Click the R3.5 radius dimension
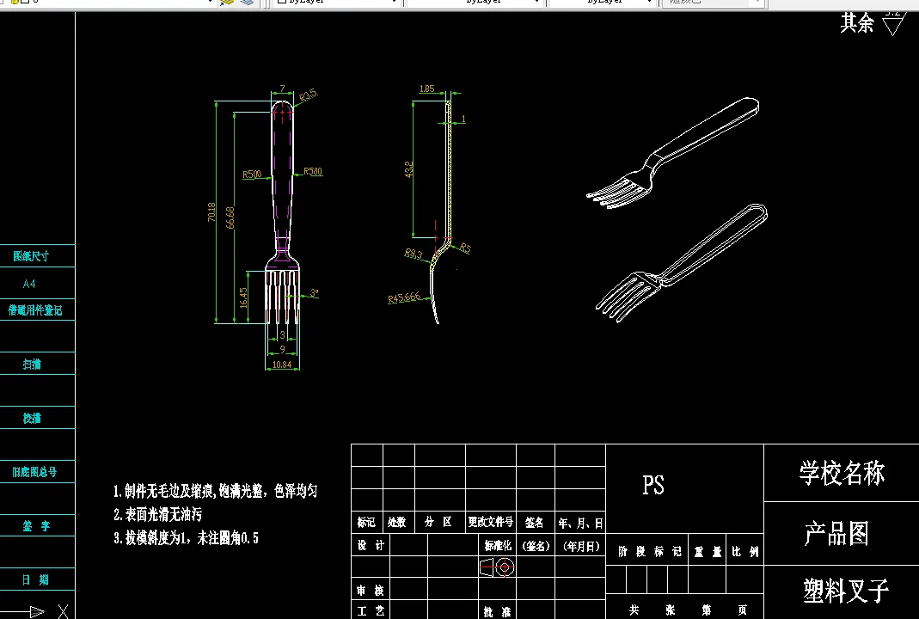Screen dimensions: 919x619 coord(309,95)
